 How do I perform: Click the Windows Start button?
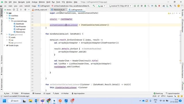4,101
